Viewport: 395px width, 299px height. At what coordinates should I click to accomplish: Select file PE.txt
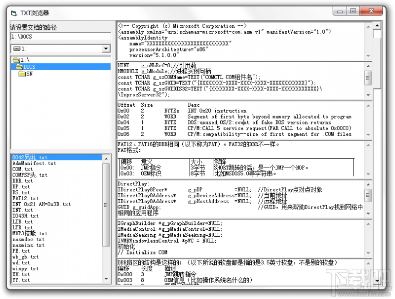pyautogui.click(x=21, y=251)
